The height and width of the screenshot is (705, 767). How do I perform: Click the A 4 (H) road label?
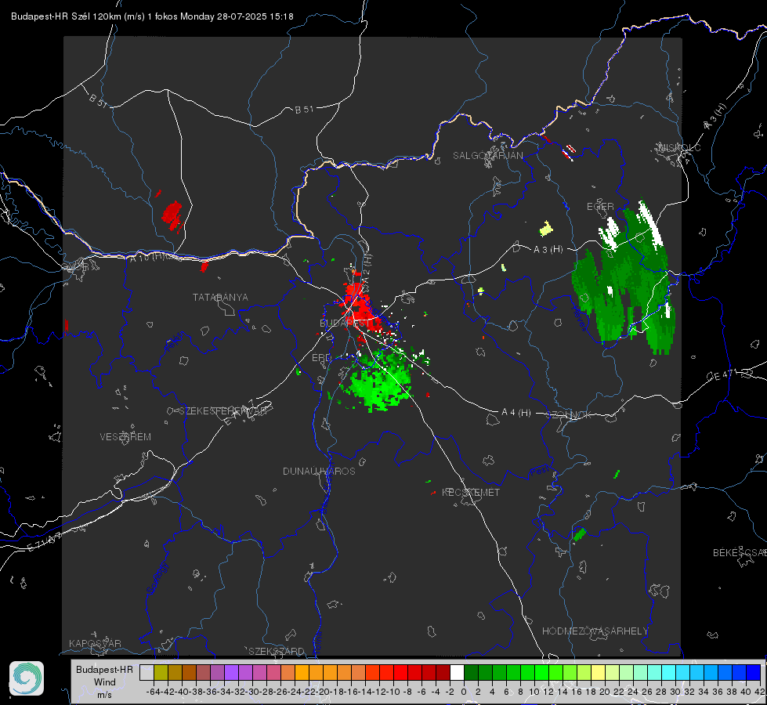516,413
